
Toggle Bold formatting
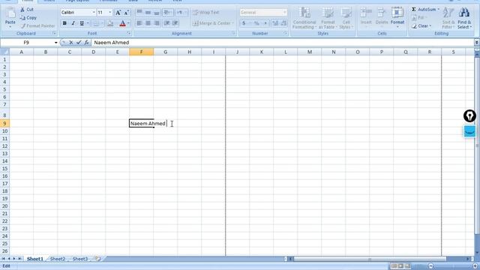(x=64, y=23)
